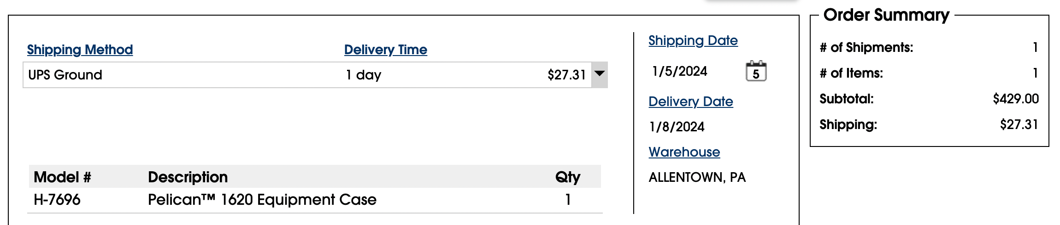
Task: Click the 1/8/2024 delivery date text
Action: tap(677, 127)
